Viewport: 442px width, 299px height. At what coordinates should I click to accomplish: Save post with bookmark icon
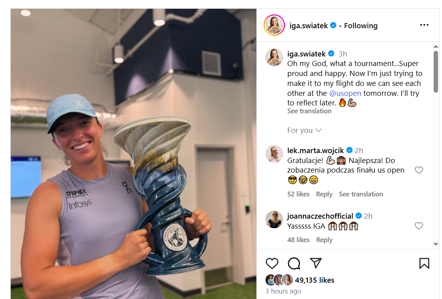point(424,264)
